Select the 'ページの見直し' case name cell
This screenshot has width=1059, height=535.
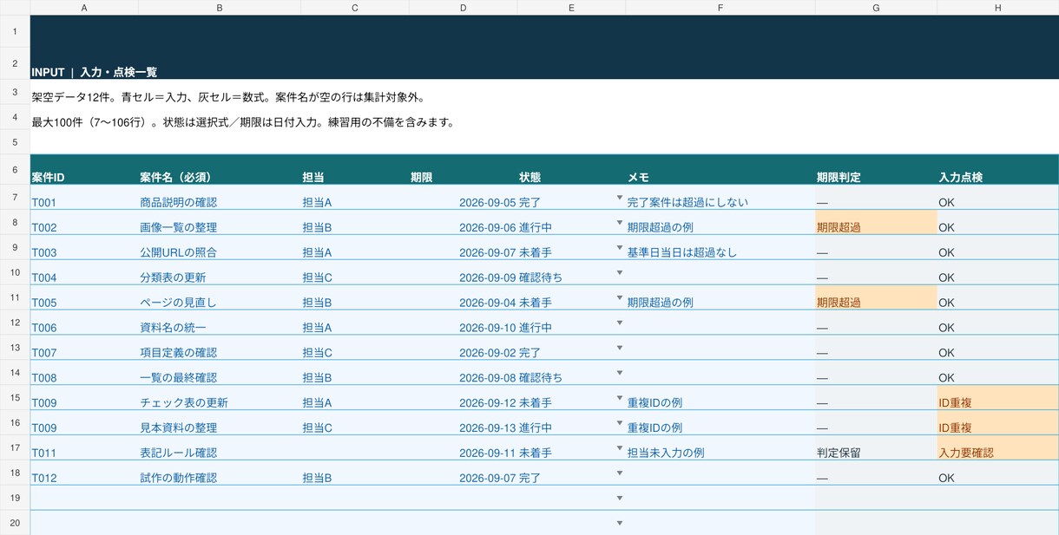coord(220,298)
